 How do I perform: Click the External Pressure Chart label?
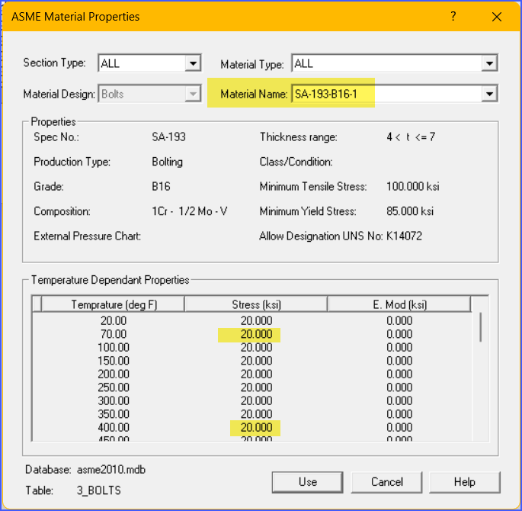click(87, 236)
